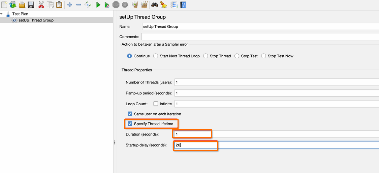Click Start no pauses icon
Viewport: 379px width, 173px height.
tap(107, 5)
